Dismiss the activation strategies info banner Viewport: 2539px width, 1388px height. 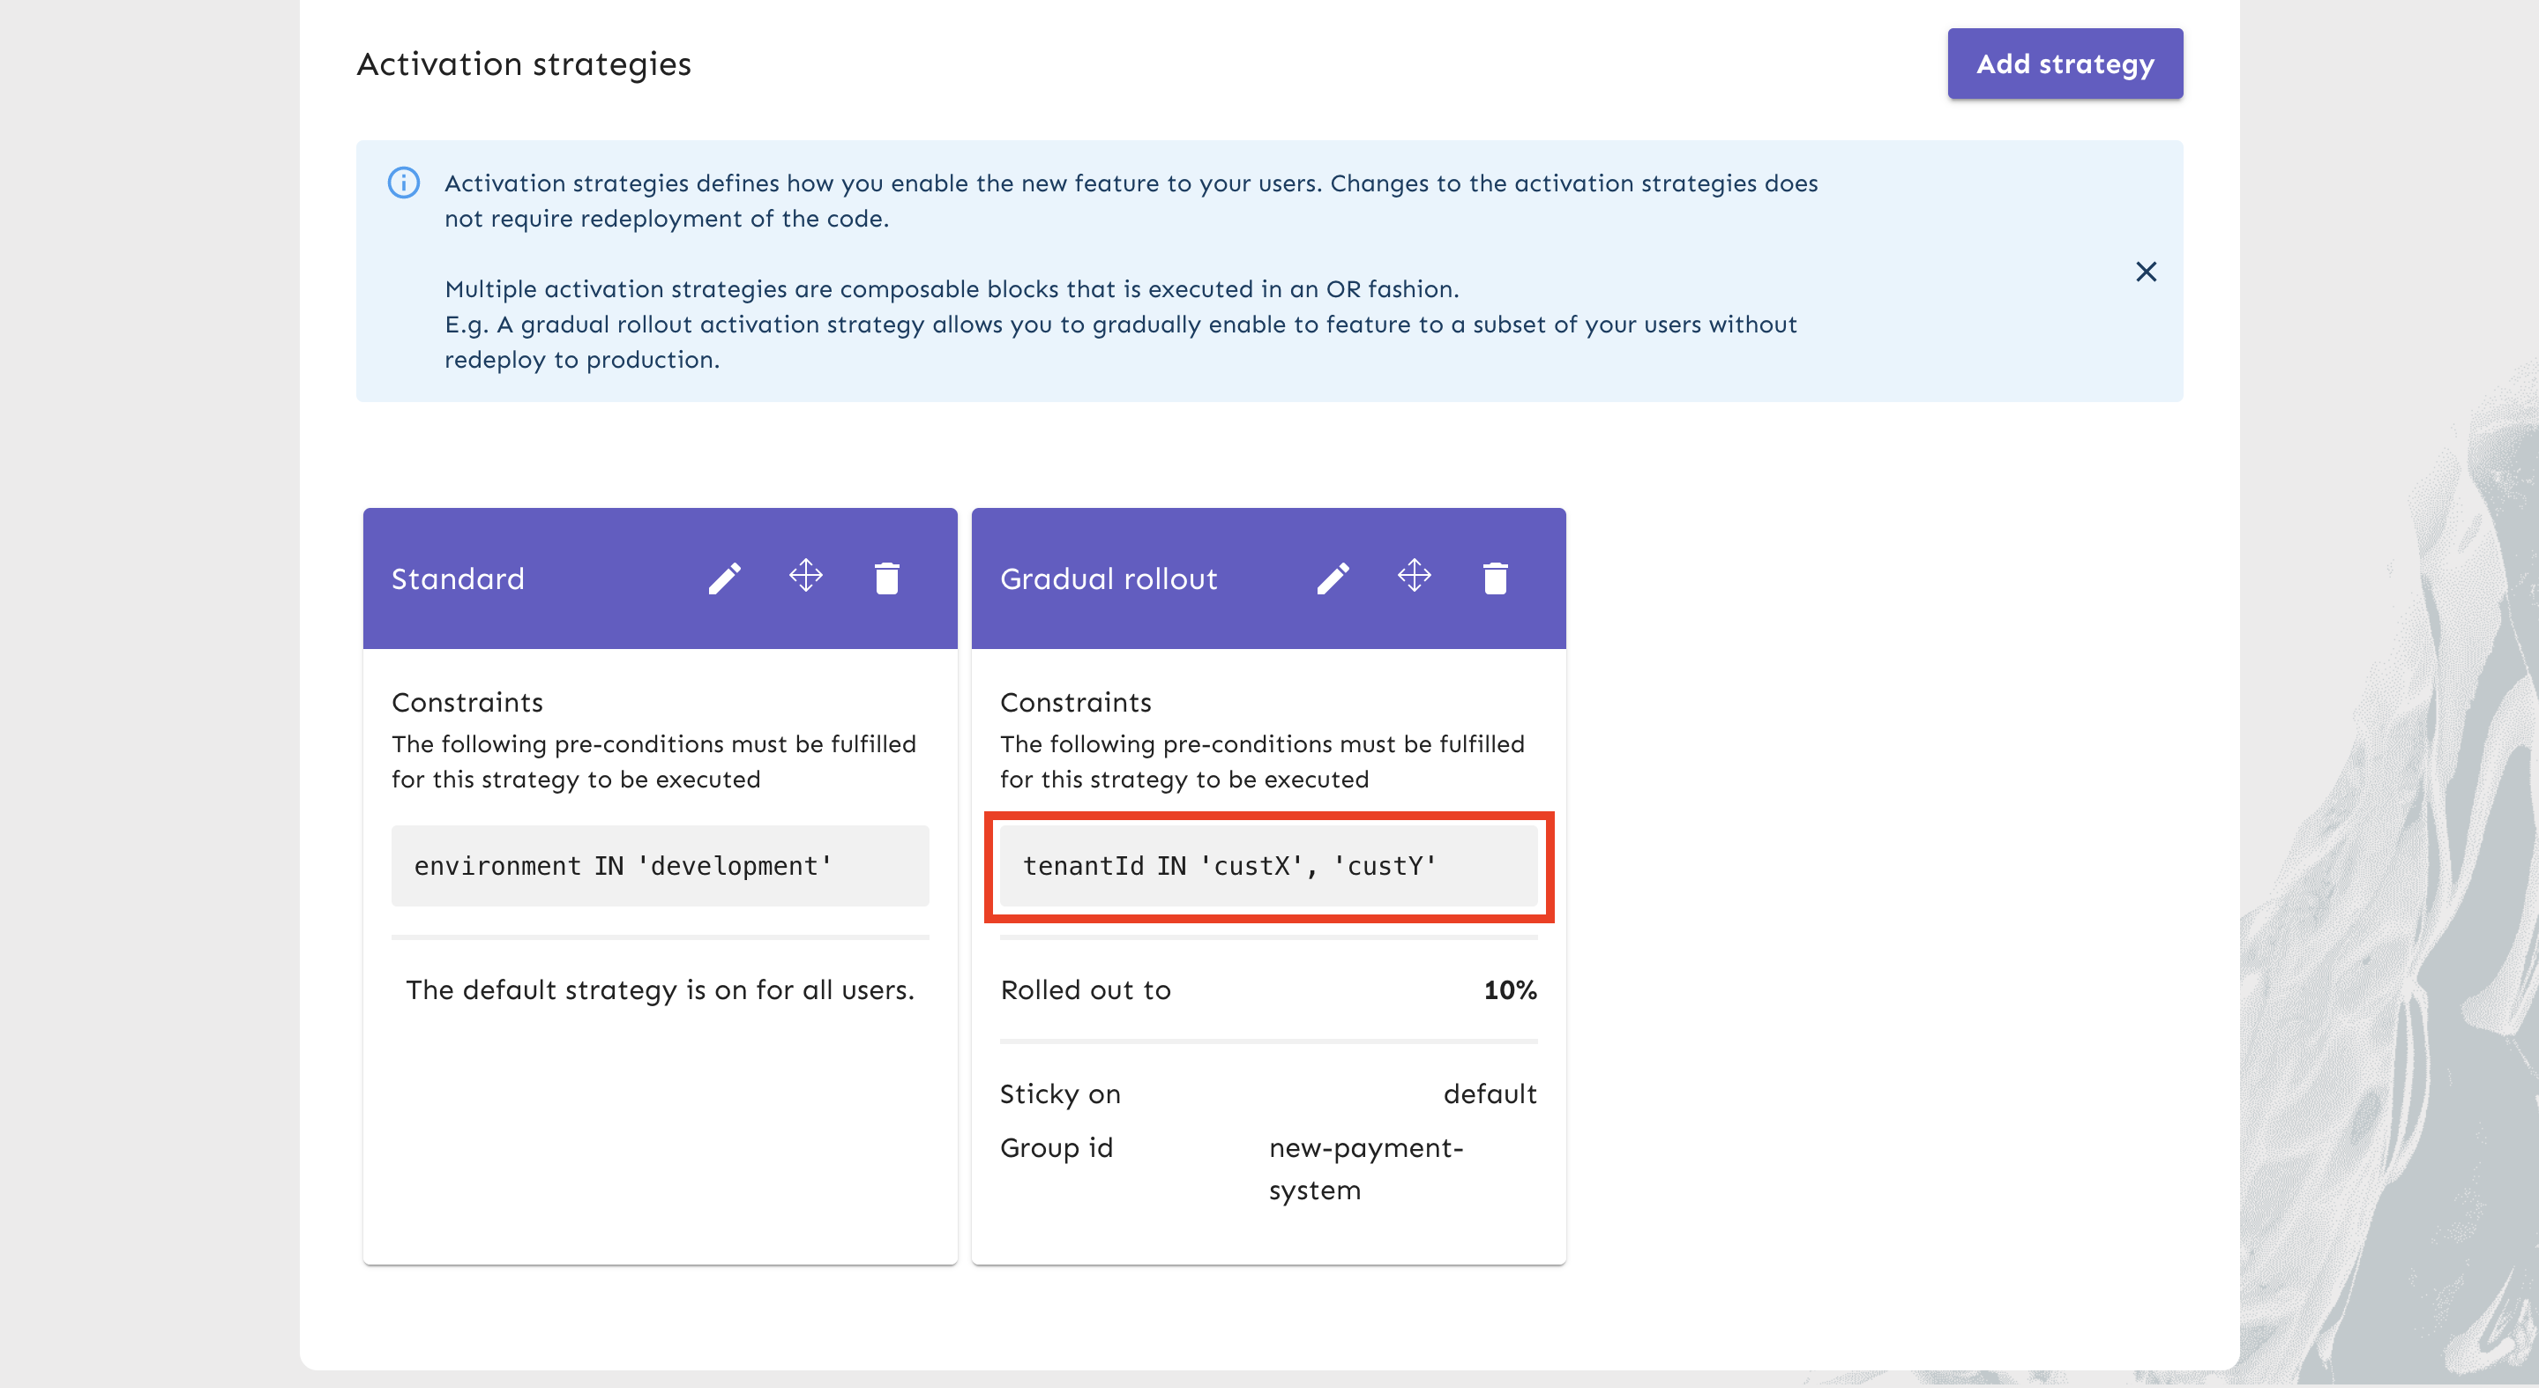[2145, 271]
